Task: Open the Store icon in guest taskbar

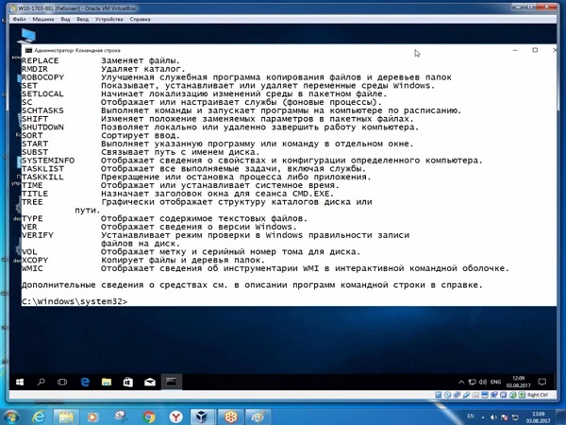Action: pos(128,382)
